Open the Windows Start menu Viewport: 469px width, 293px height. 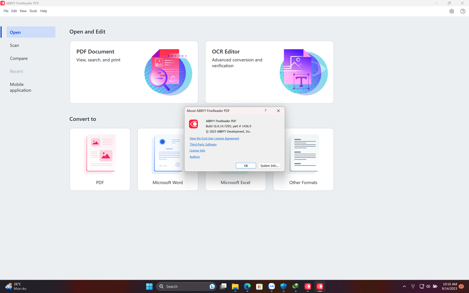coord(149,286)
